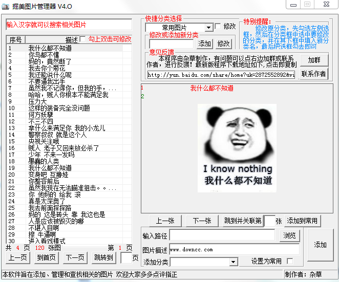Image resolution: width=339 pixels, height=282 pixels.
Task: Minimize the 掘美图片管理器 window
Action: coord(293,5)
